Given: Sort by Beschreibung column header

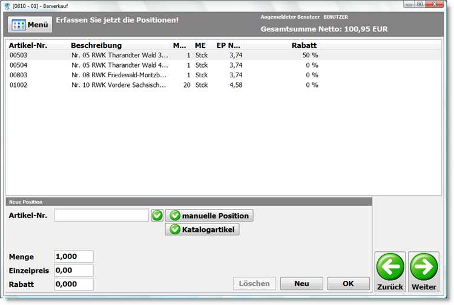Looking at the screenshot, I should [x=96, y=45].
